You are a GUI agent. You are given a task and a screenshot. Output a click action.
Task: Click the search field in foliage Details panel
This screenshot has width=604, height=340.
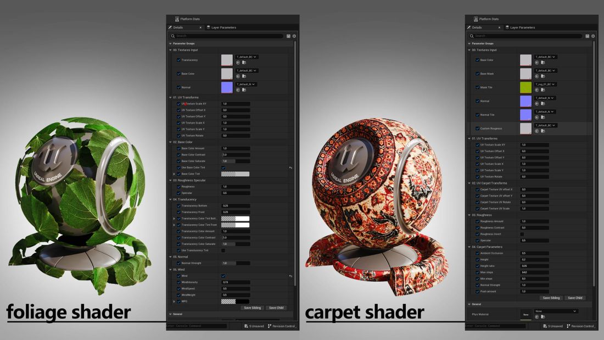coord(227,36)
